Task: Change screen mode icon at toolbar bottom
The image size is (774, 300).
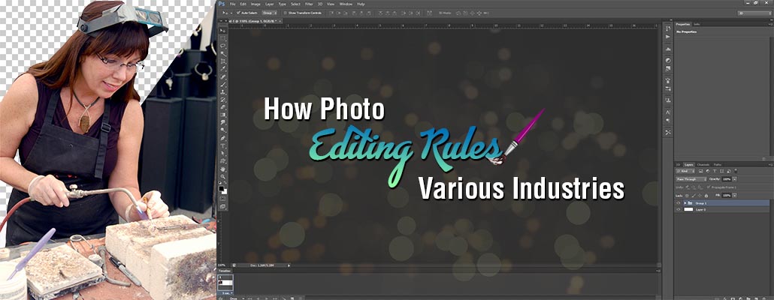Action: point(223,206)
